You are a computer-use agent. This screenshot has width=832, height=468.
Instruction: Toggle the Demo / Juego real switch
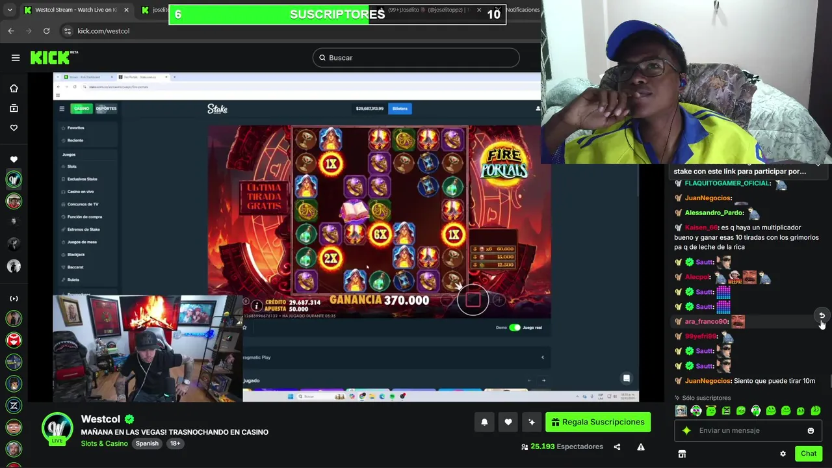pyautogui.click(x=515, y=327)
